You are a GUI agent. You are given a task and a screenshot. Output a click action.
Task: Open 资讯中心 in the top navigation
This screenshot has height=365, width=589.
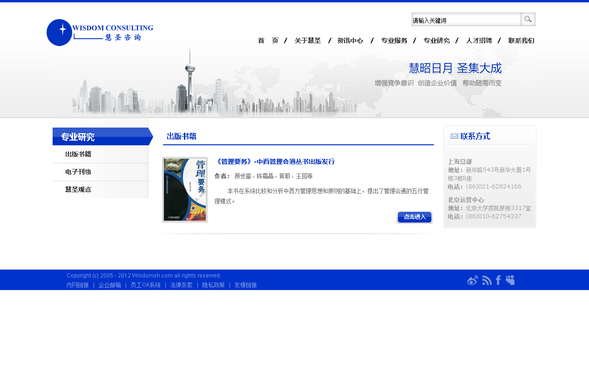coord(350,41)
